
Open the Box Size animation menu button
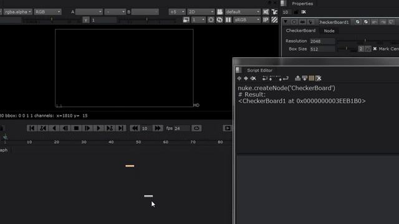[x=368, y=49]
